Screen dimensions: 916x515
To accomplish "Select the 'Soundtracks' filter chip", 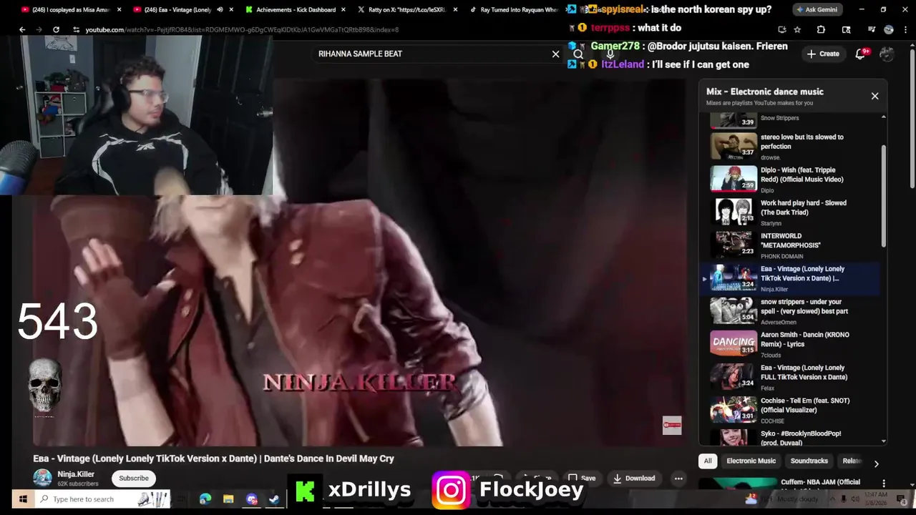I will [x=809, y=461].
